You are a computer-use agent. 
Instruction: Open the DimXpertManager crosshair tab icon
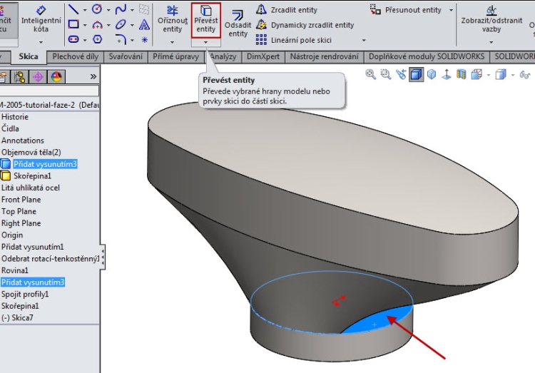[x=38, y=77]
